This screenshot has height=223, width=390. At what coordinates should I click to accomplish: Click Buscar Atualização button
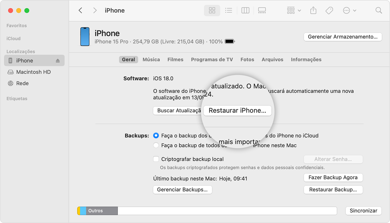[x=177, y=111]
